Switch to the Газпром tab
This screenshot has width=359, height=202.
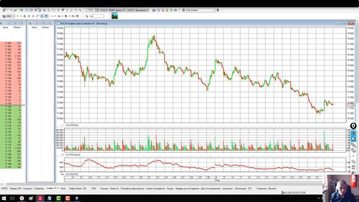pos(28,189)
